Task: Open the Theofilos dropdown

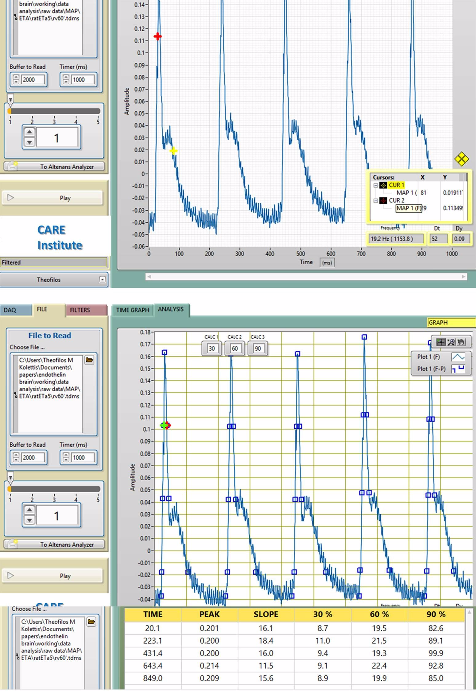Action: click(x=102, y=279)
